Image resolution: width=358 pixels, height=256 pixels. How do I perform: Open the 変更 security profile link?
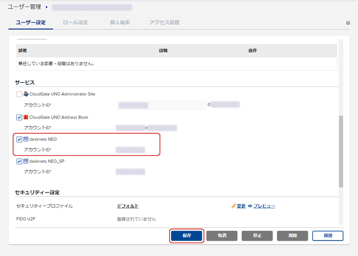coord(241,206)
